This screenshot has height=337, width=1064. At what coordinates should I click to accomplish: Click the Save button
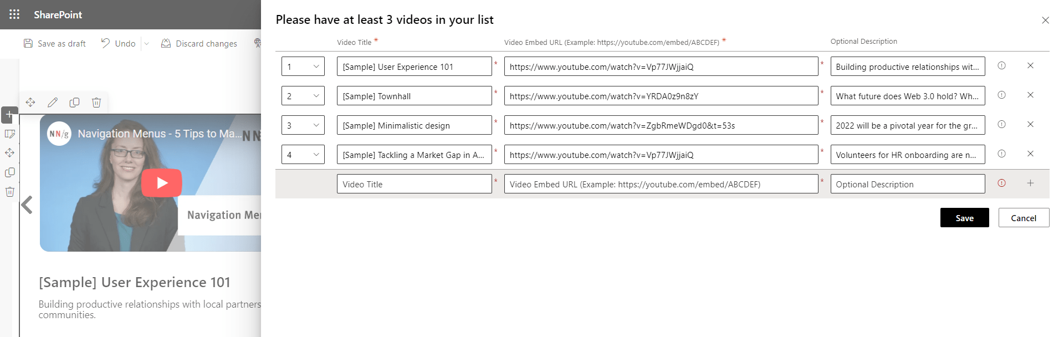point(964,218)
